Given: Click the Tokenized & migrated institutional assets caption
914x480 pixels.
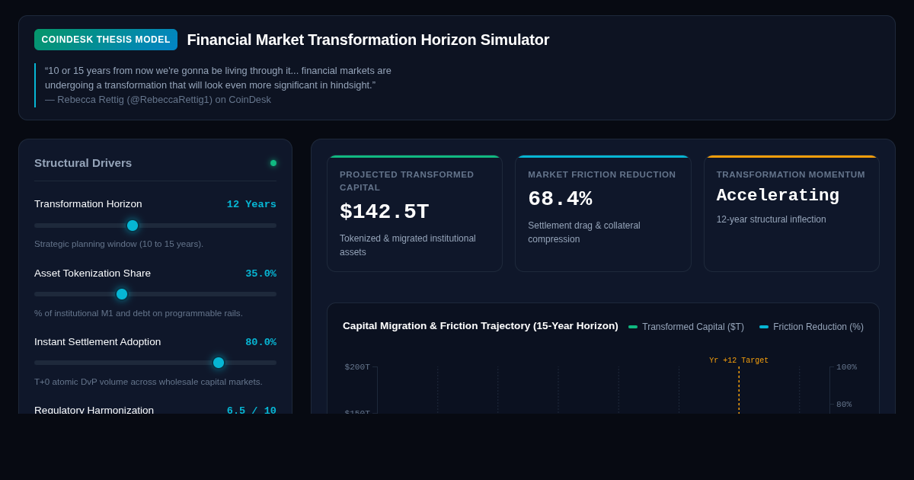Looking at the screenshot, I should click(x=407, y=245).
